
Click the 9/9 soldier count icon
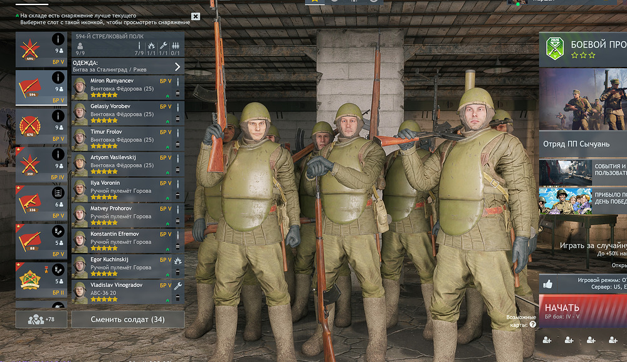pos(80,46)
